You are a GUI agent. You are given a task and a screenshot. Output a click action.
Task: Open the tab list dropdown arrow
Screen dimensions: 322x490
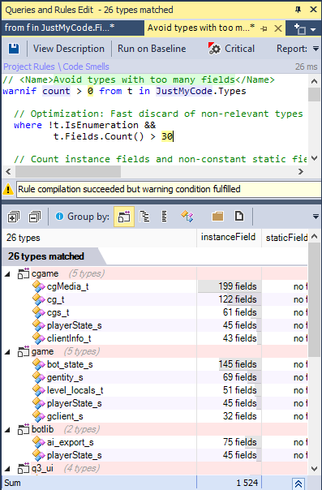[x=313, y=30]
